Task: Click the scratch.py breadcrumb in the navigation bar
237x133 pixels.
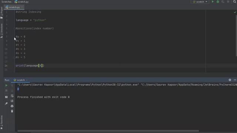Action: [21, 2]
